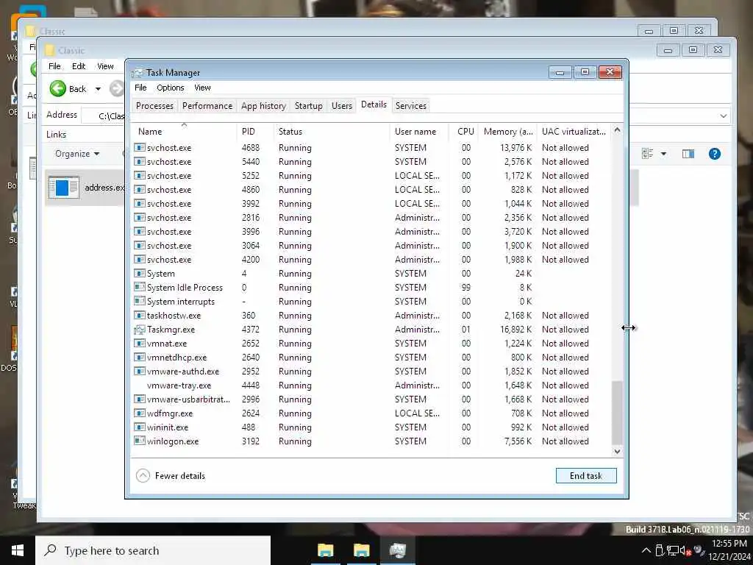Open the Back button history dropdown arrow

(x=98, y=89)
